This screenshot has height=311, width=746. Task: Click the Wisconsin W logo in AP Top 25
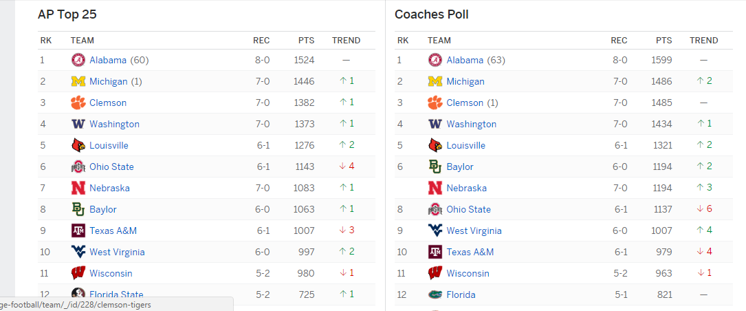[x=78, y=273]
